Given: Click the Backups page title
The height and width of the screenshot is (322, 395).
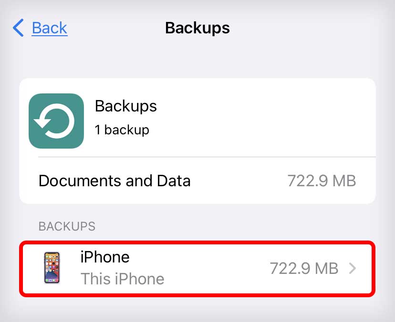Looking at the screenshot, I should [197, 28].
